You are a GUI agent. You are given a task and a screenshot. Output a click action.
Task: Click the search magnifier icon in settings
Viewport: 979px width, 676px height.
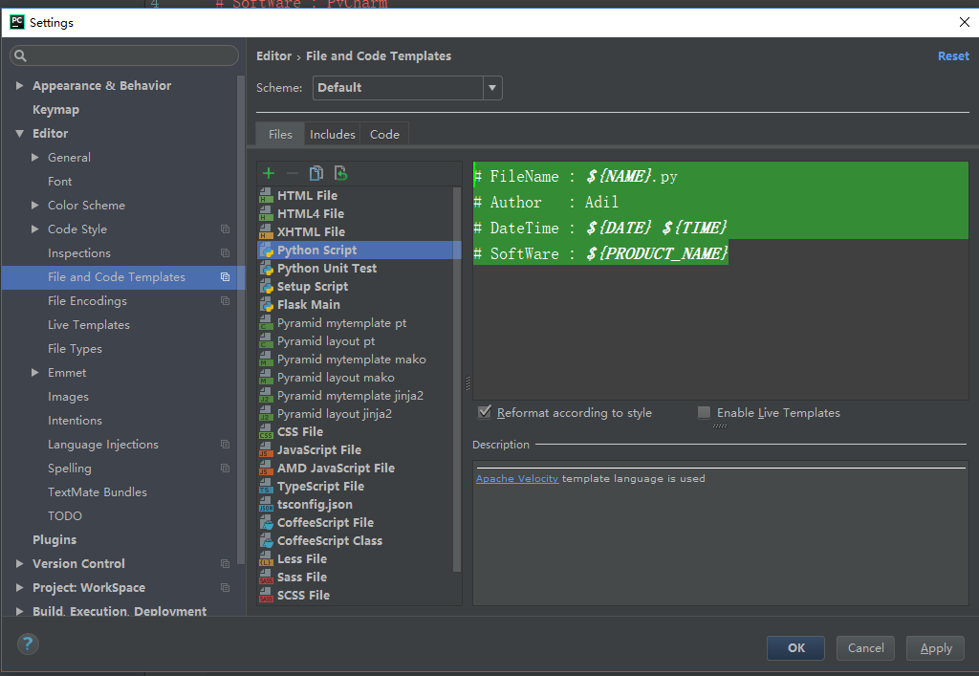[20, 55]
